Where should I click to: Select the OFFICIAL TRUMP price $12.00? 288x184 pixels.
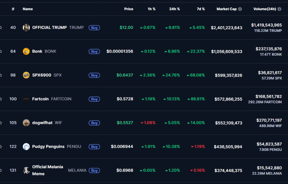[126, 28]
